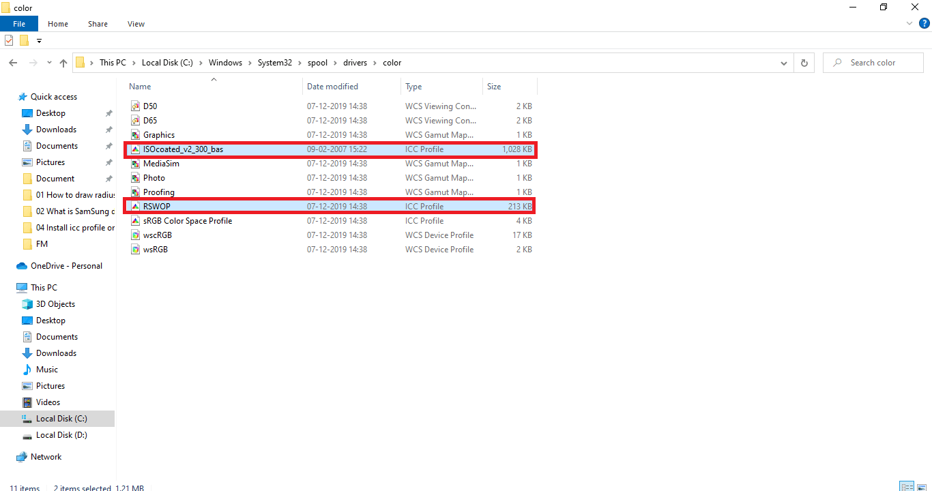Refresh the color folder view
Viewport: 932px width, 491px height.
click(x=804, y=63)
